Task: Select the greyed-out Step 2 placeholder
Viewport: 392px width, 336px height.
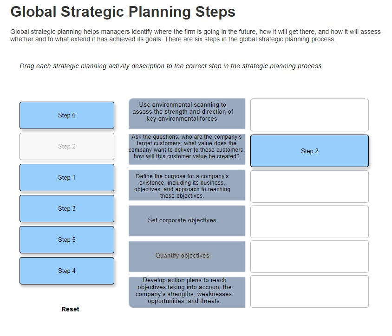Action: [67, 146]
